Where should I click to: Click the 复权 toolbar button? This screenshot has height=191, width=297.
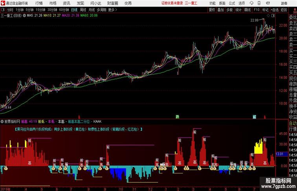(x=212, y=10)
